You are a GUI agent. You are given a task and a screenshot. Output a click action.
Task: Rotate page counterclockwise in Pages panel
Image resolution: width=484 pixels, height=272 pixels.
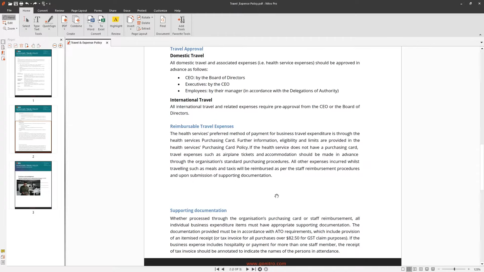[x=10, y=46]
